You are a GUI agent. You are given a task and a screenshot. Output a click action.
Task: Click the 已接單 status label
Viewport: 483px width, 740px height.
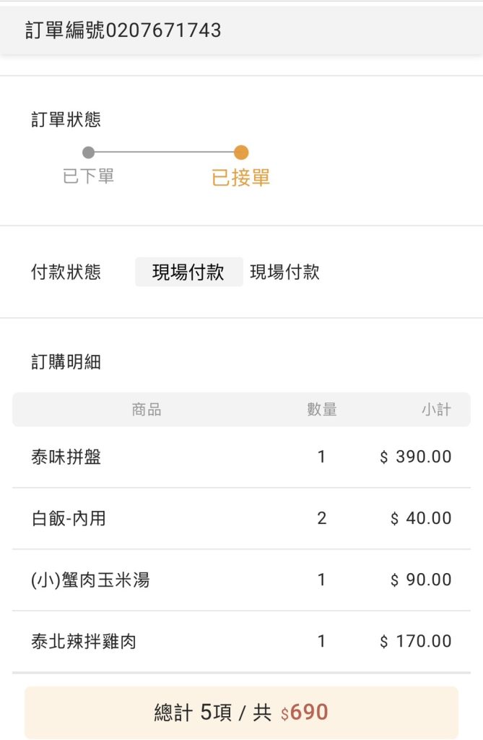241,178
